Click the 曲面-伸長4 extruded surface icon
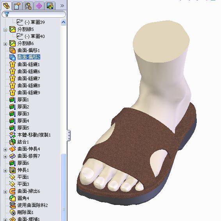 tap(12, 149)
